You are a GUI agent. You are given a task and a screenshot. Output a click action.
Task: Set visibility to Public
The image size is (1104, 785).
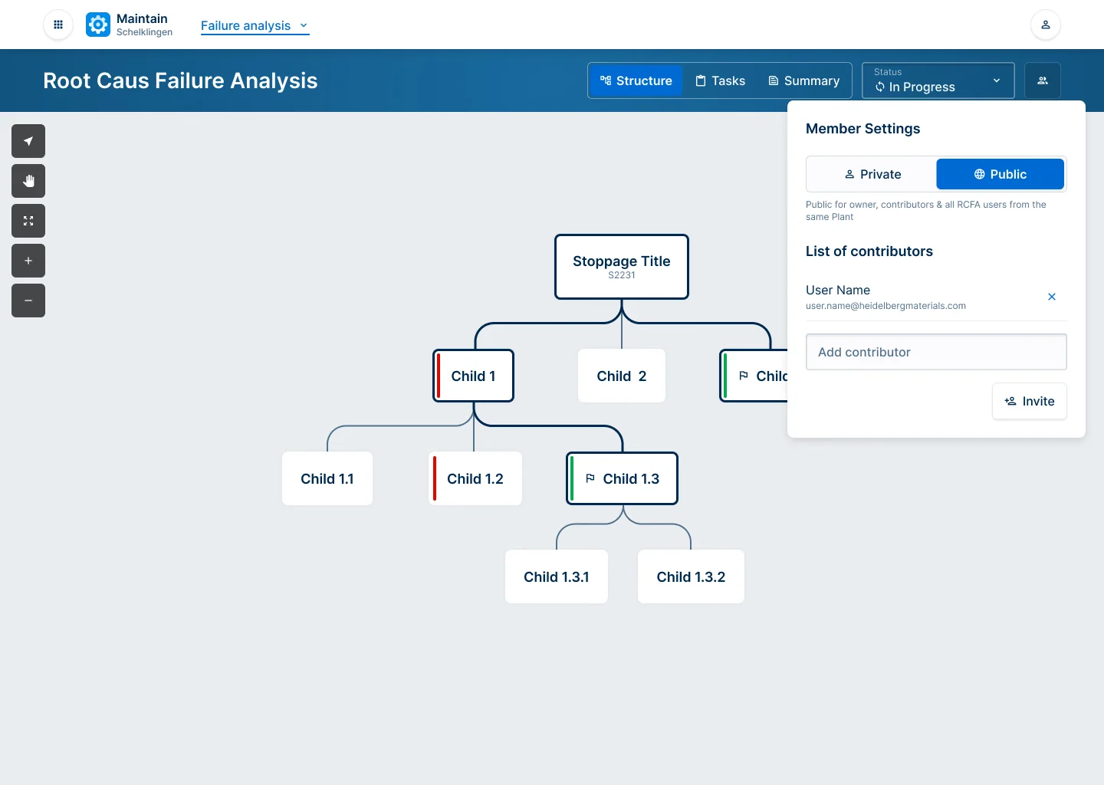tap(1000, 174)
